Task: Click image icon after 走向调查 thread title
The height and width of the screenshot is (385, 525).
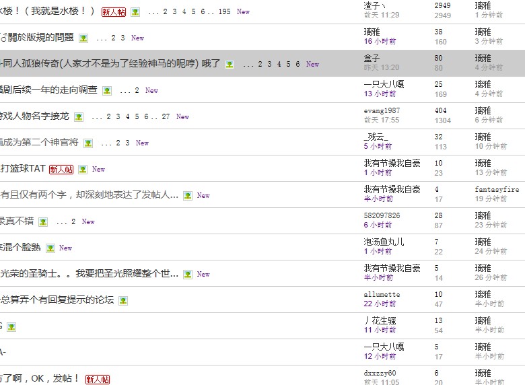Action: tap(107, 91)
